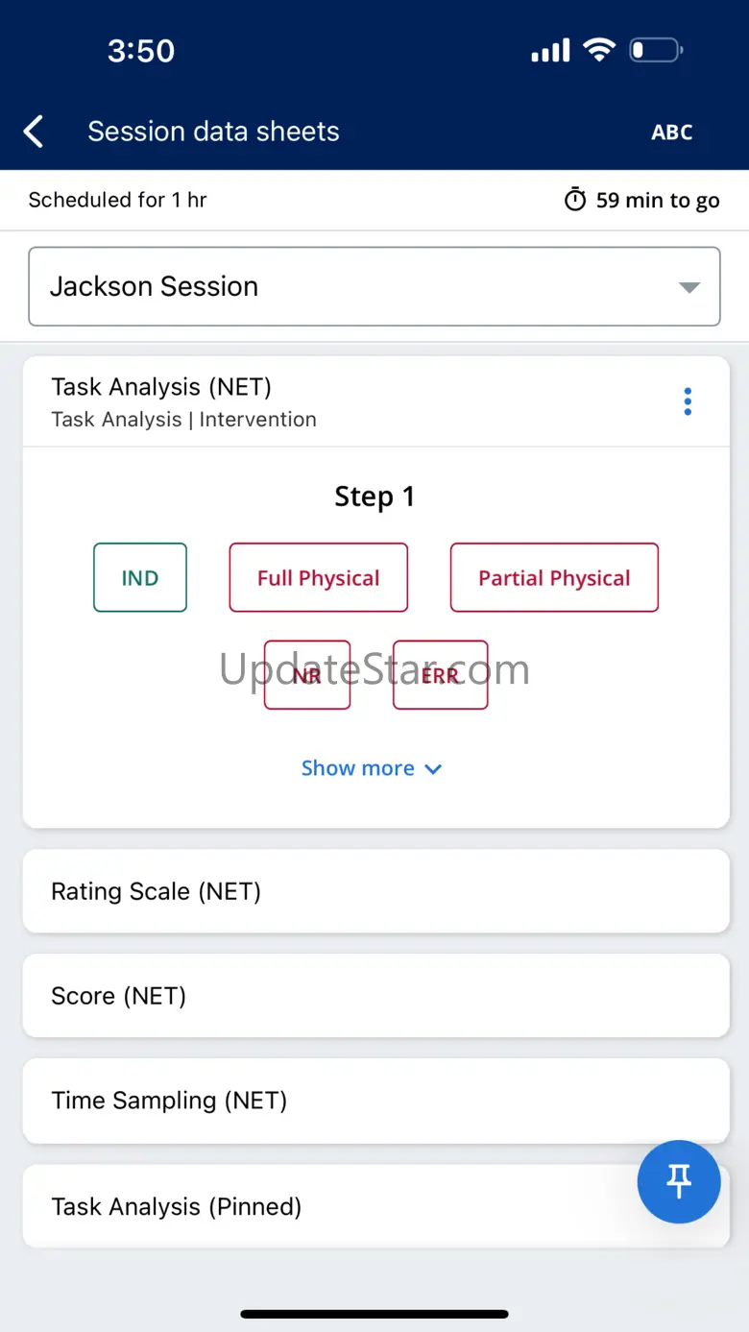The image size is (749, 1332).
Task: Tap the cellular signal bars icon
Action: click(x=550, y=50)
